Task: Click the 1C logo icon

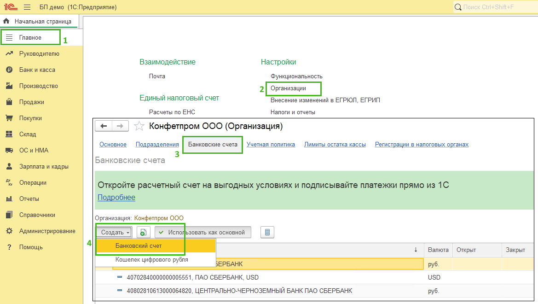Action: 11,7
